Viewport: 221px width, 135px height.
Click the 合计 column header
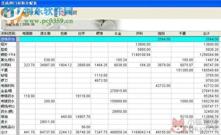click(206, 34)
